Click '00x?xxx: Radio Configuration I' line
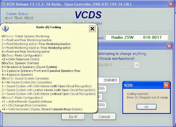This screenshot has width=176, height=127. [22, 55]
